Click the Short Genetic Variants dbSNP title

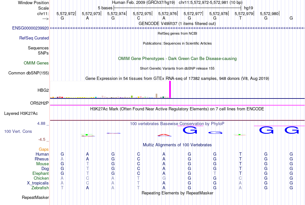coord(177,69)
